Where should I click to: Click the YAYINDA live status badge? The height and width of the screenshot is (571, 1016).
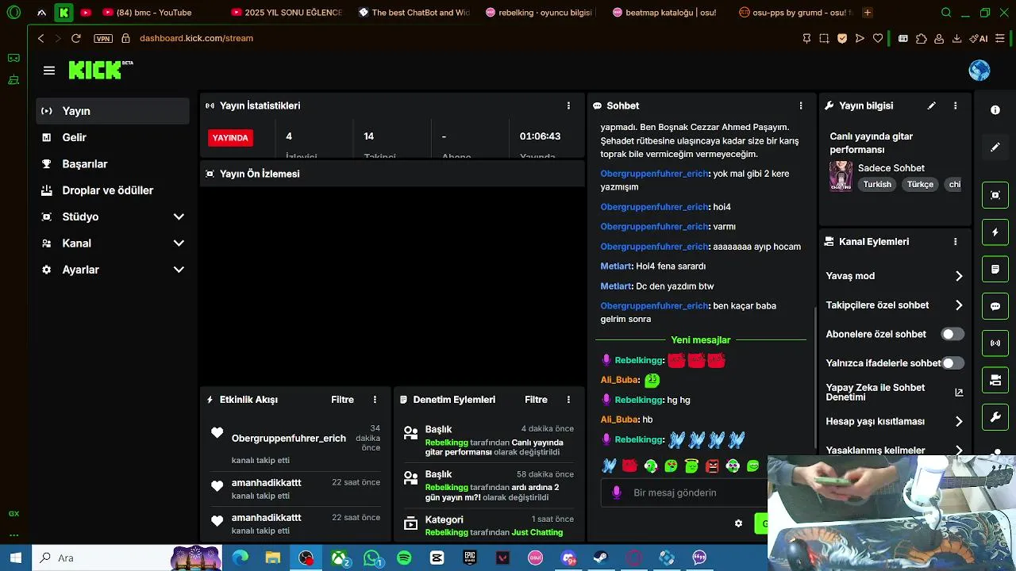point(230,138)
